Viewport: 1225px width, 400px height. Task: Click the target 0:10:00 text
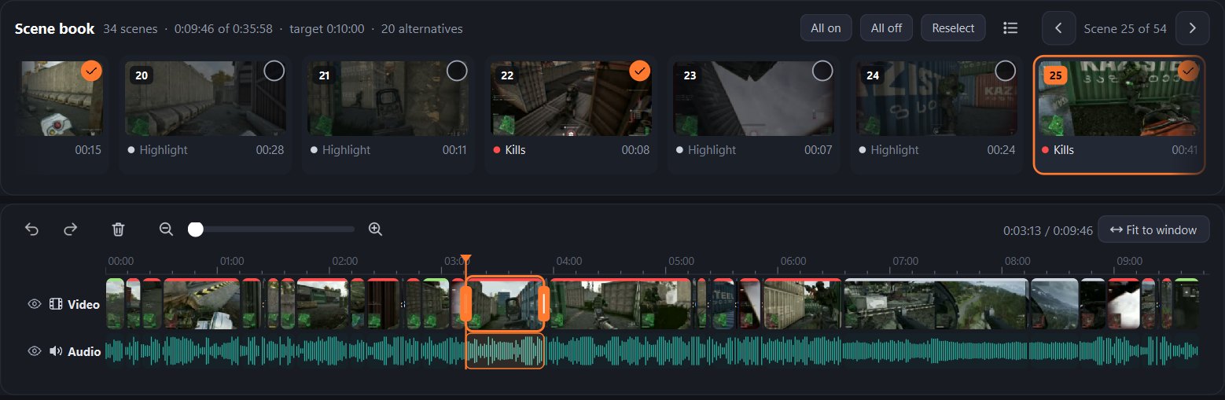327,28
